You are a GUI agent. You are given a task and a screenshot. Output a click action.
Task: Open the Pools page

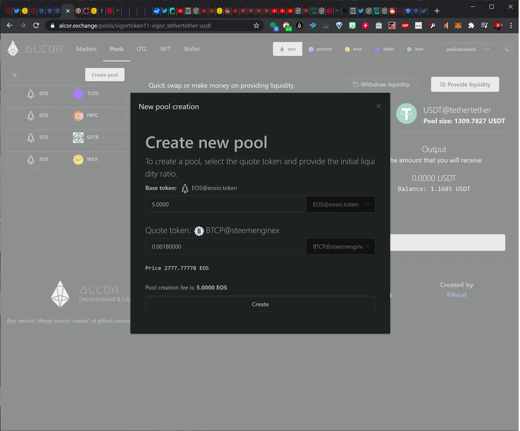coord(117,49)
